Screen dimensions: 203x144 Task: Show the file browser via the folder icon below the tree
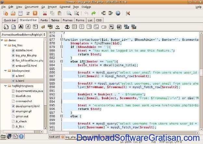pos(3,136)
